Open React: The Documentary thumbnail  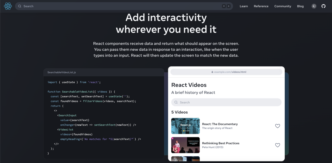(185, 126)
